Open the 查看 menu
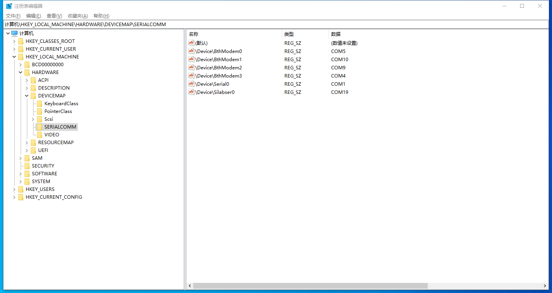Viewport: 552px width, 293px height. 54,16
